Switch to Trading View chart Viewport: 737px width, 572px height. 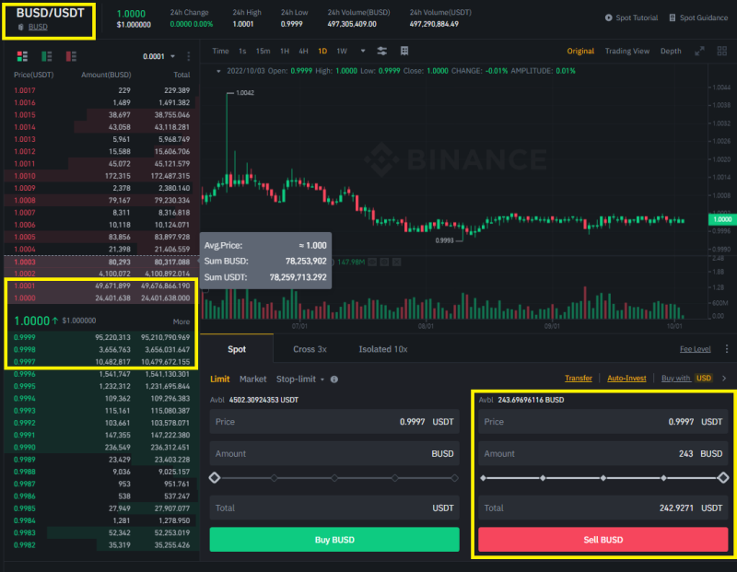pyautogui.click(x=627, y=51)
